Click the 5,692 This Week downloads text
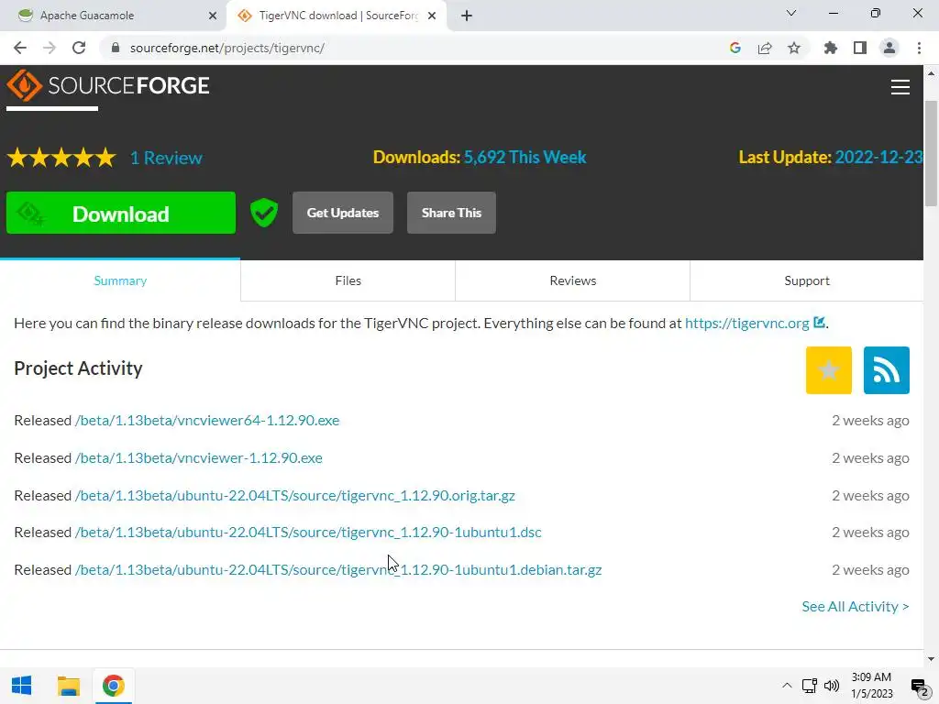This screenshot has height=704, width=939. [x=525, y=157]
